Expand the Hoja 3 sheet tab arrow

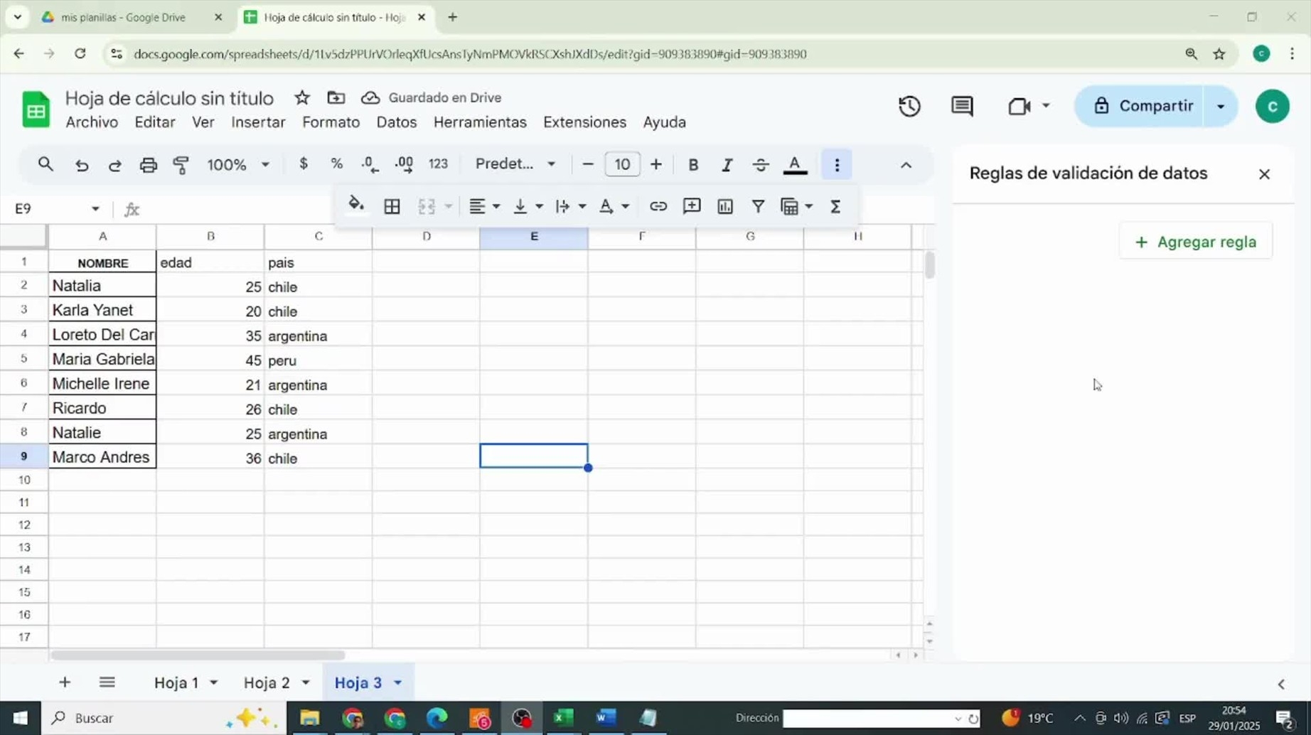pos(398,682)
